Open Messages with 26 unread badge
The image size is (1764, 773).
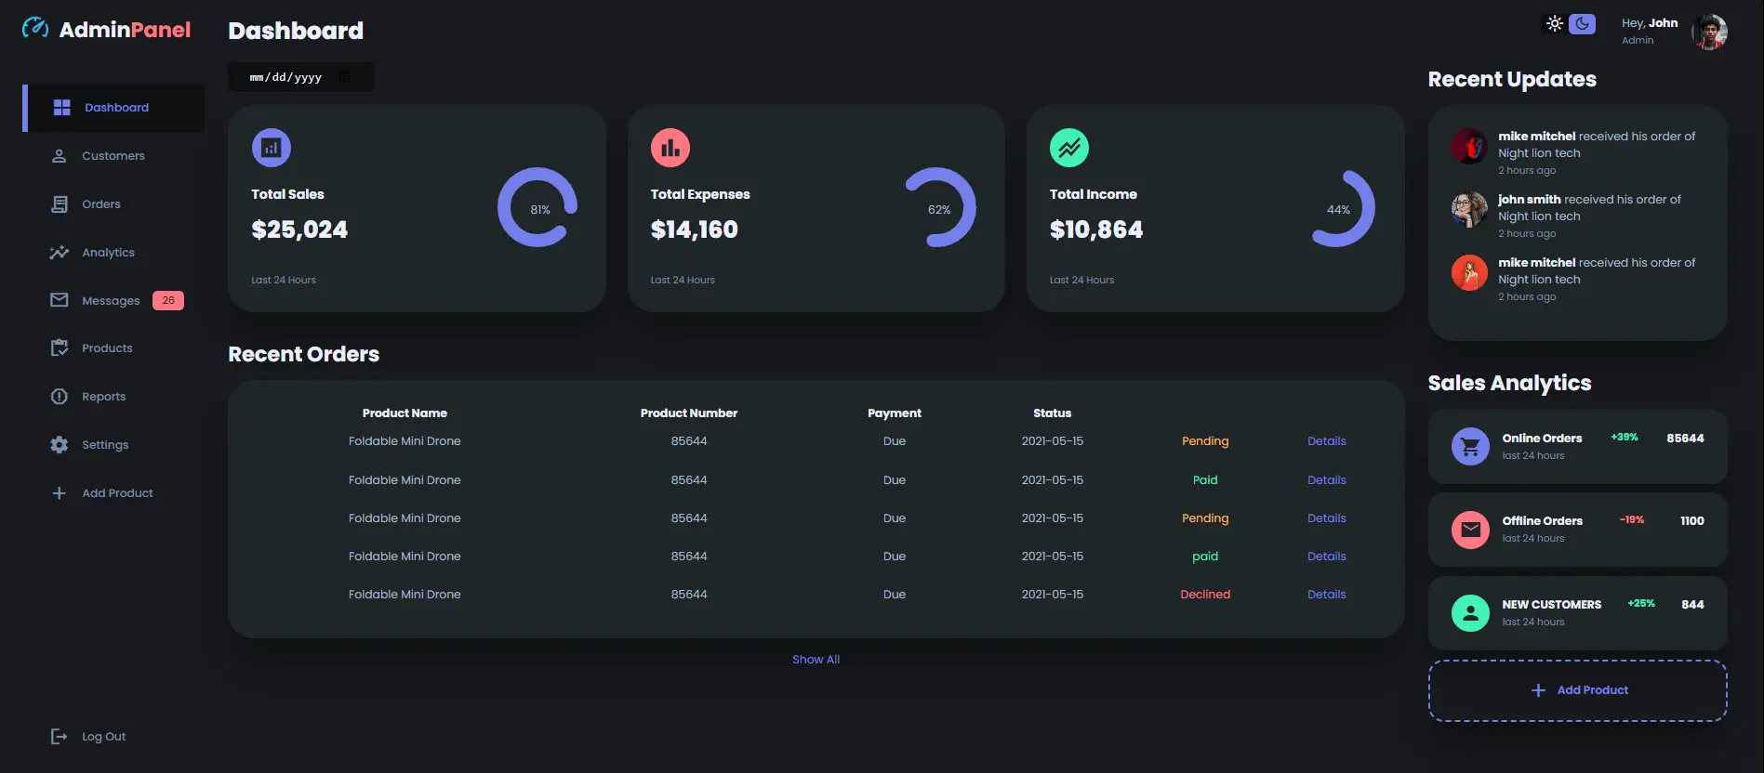[x=111, y=301]
